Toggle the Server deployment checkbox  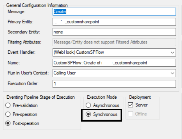click(131, 105)
